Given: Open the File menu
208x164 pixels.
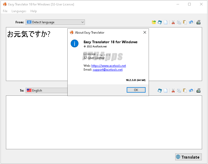Looking at the screenshot, I should (x=5, y=11).
